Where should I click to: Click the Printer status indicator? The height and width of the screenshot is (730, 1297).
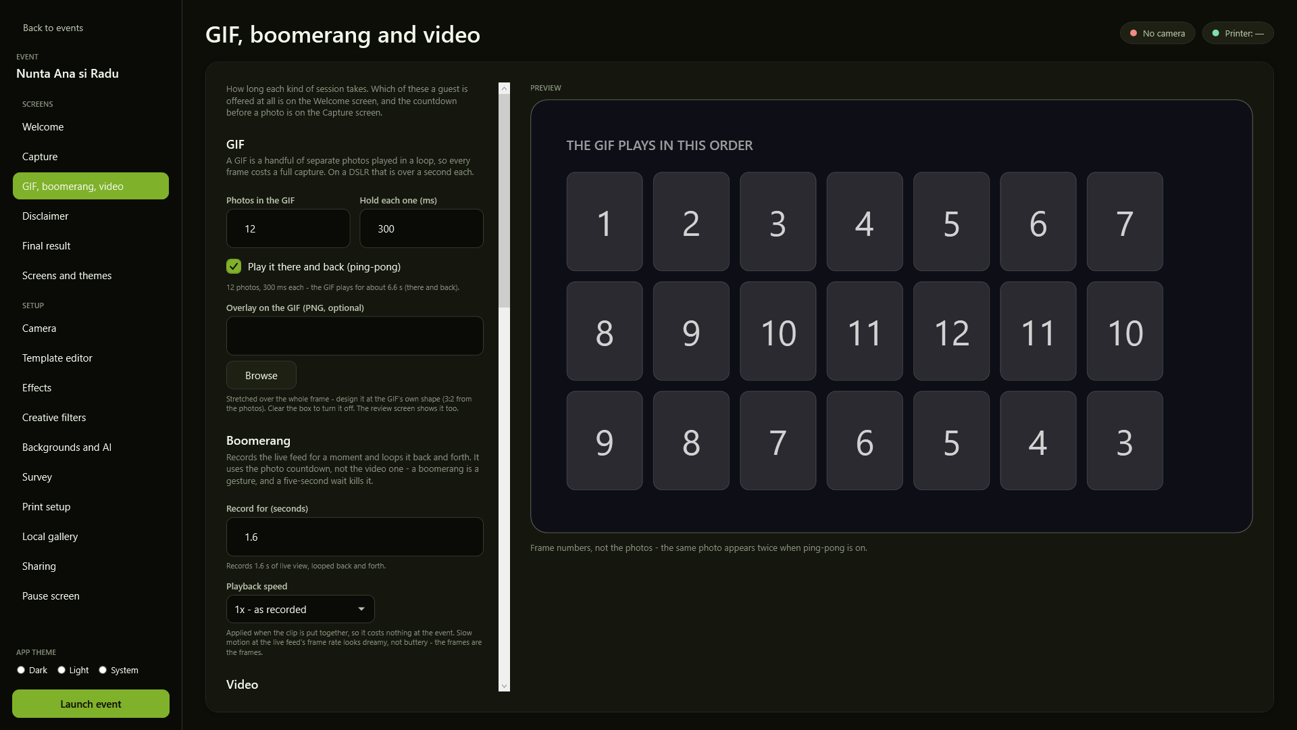coord(1238,33)
